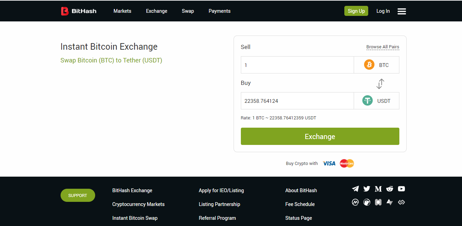462x226 pixels.
Task: Visit BitHash on Reddit via its icon
Action: coord(390,189)
